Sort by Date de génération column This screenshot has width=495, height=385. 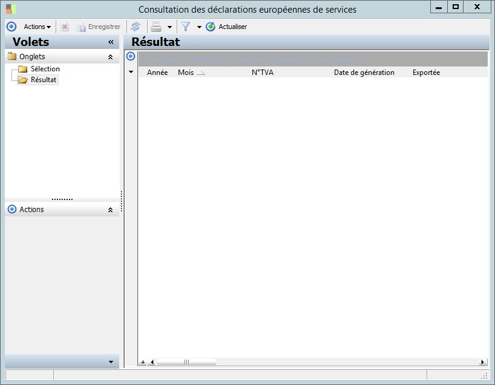[x=364, y=73]
